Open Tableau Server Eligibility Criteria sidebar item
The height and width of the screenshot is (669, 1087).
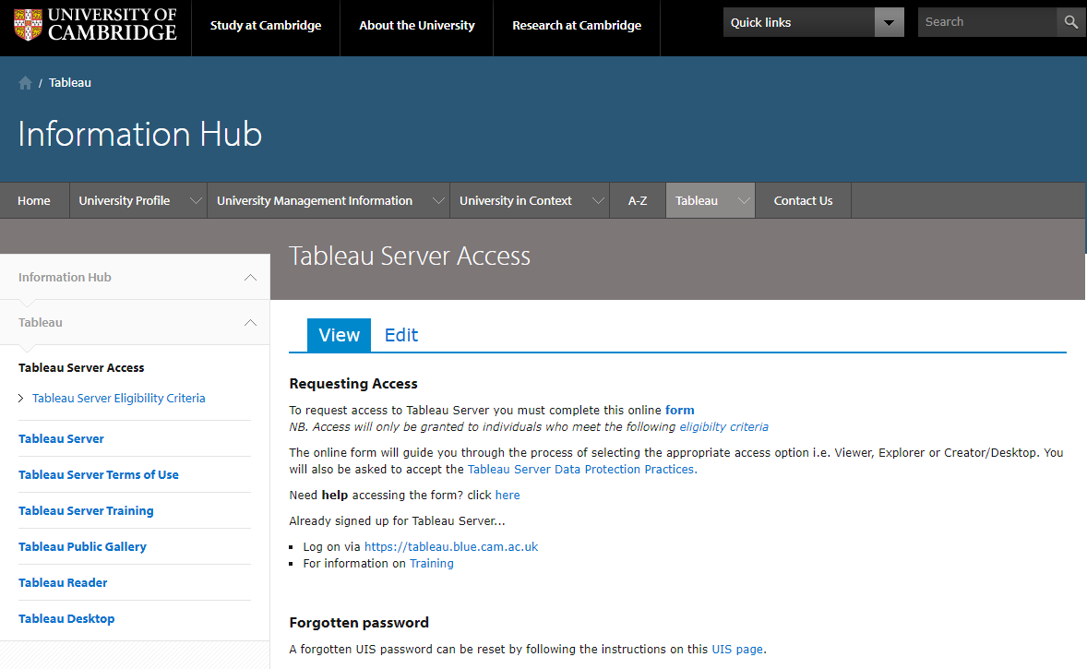click(x=118, y=399)
